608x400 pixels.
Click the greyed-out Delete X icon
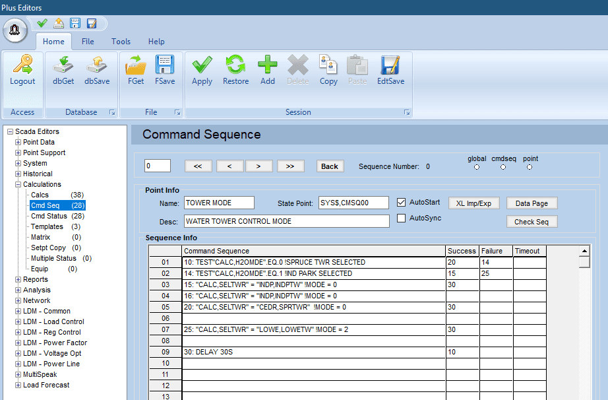(298, 65)
